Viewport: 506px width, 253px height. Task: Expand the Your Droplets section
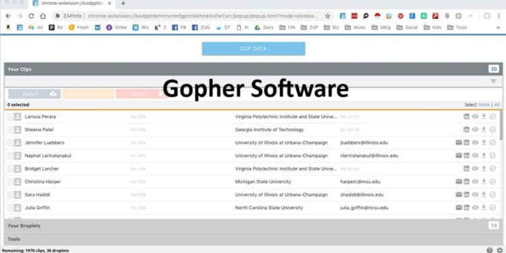tap(253, 225)
